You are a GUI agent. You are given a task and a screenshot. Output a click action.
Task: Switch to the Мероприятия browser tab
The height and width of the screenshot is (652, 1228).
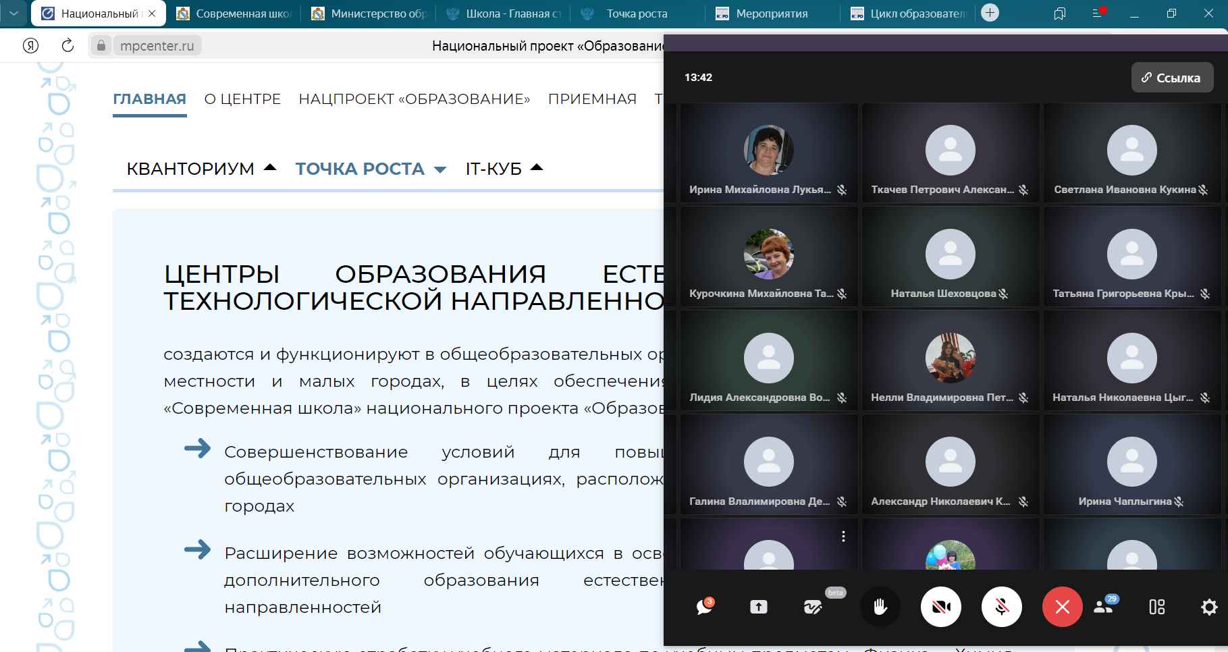(x=772, y=13)
